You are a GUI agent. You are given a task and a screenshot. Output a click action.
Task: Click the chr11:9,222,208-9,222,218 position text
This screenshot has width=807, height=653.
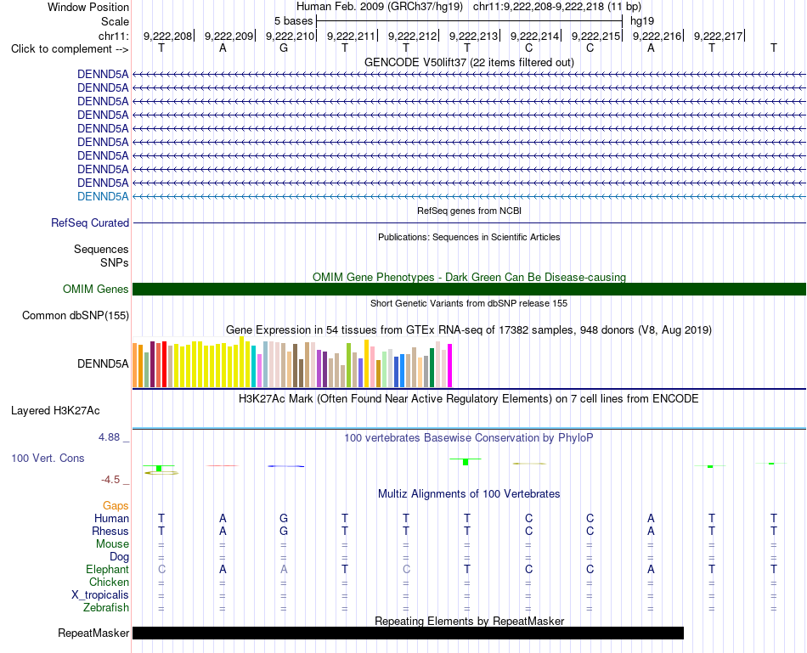557,7
